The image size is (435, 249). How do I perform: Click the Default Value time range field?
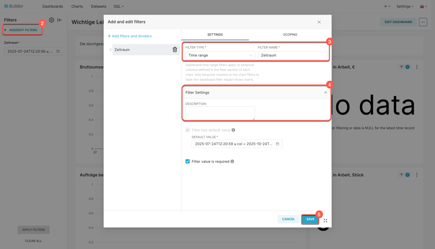click(x=237, y=144)
